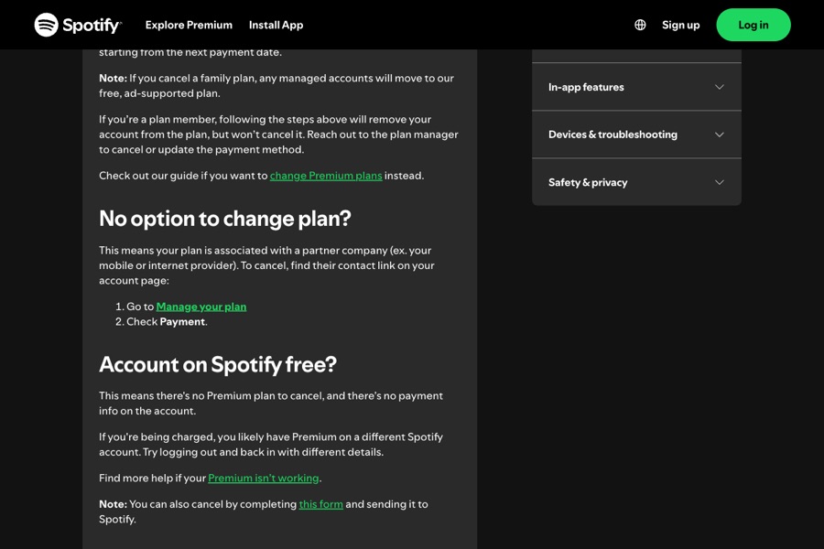
Task: Click the Sign up link
Action: (680, 25)
